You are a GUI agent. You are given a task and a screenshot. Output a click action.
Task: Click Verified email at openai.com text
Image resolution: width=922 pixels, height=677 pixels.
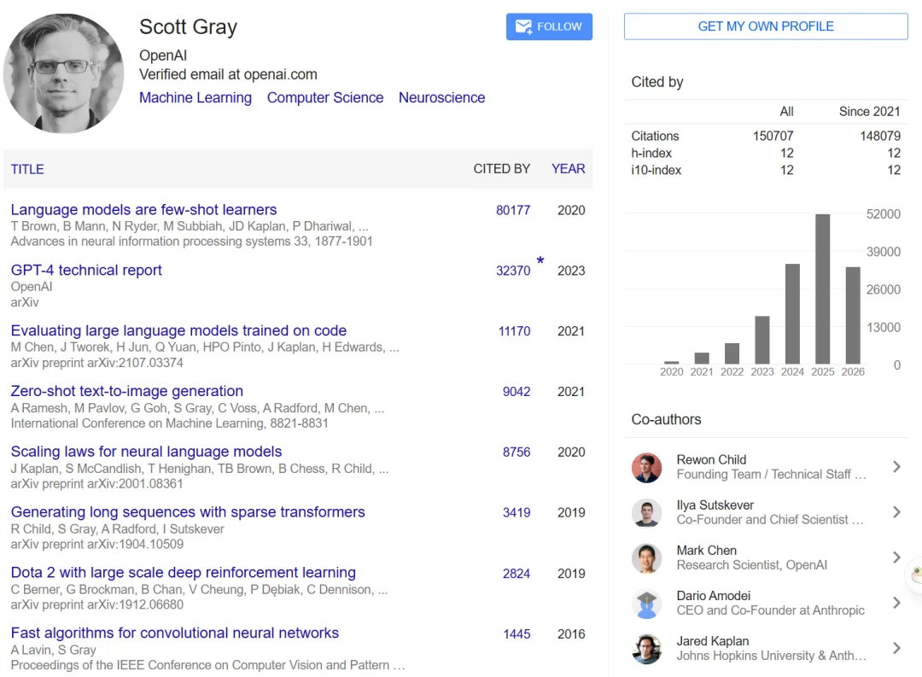pos(228,74)
